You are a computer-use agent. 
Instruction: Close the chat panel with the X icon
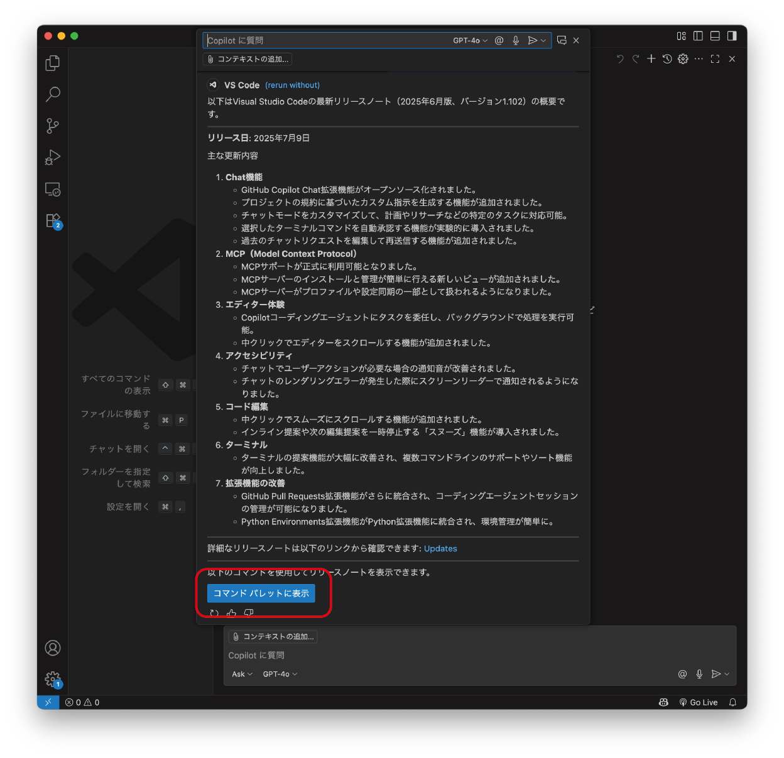(732, 59)
